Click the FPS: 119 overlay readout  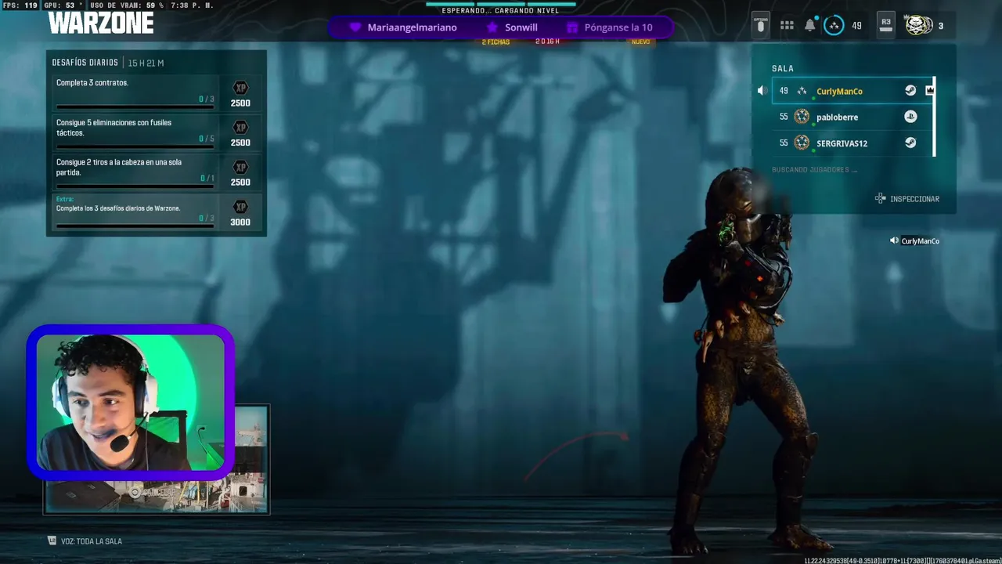point(20,5)
